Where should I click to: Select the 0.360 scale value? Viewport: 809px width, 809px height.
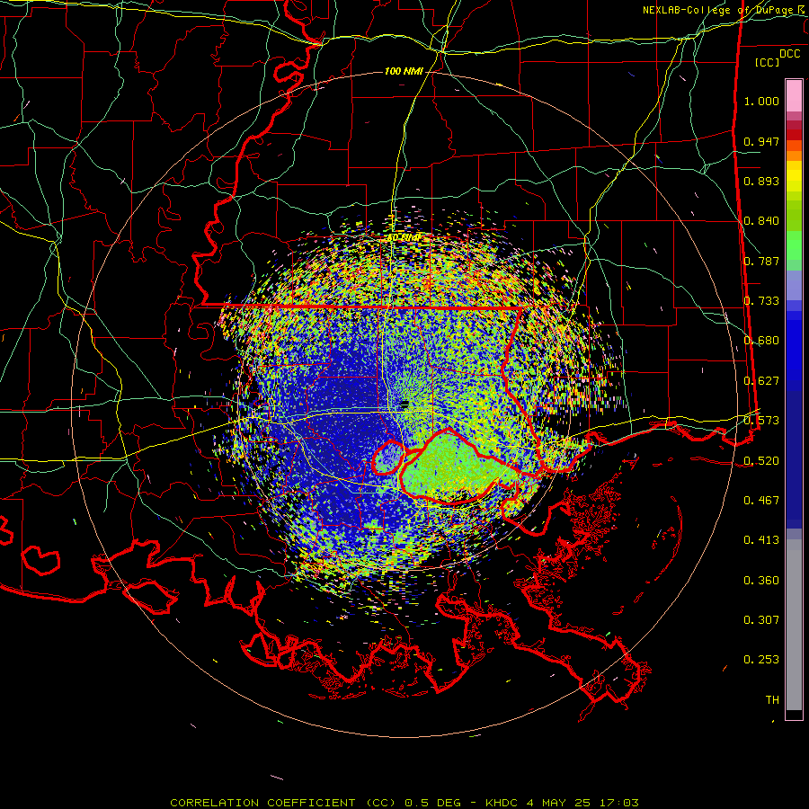click(x=761, y=581)
